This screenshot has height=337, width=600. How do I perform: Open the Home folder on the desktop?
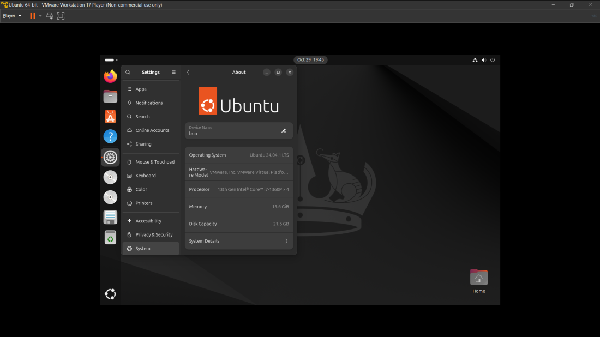[479, 281]
